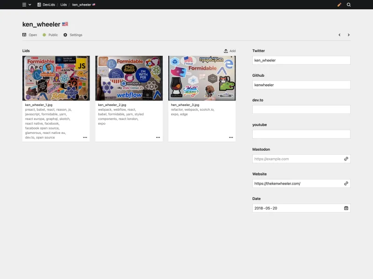373x279 pixels.
Task: Open the overflow menu on hen_wheeler_3.jpg card
Action: click(231, 137)
